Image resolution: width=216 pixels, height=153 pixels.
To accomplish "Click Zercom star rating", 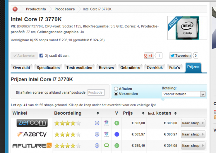I will coord(68,123).
